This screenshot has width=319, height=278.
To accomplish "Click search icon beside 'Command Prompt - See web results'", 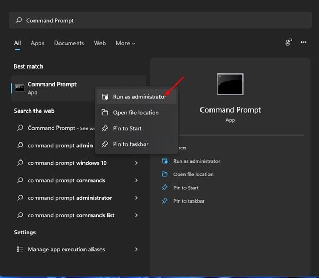I will point(20,128).
